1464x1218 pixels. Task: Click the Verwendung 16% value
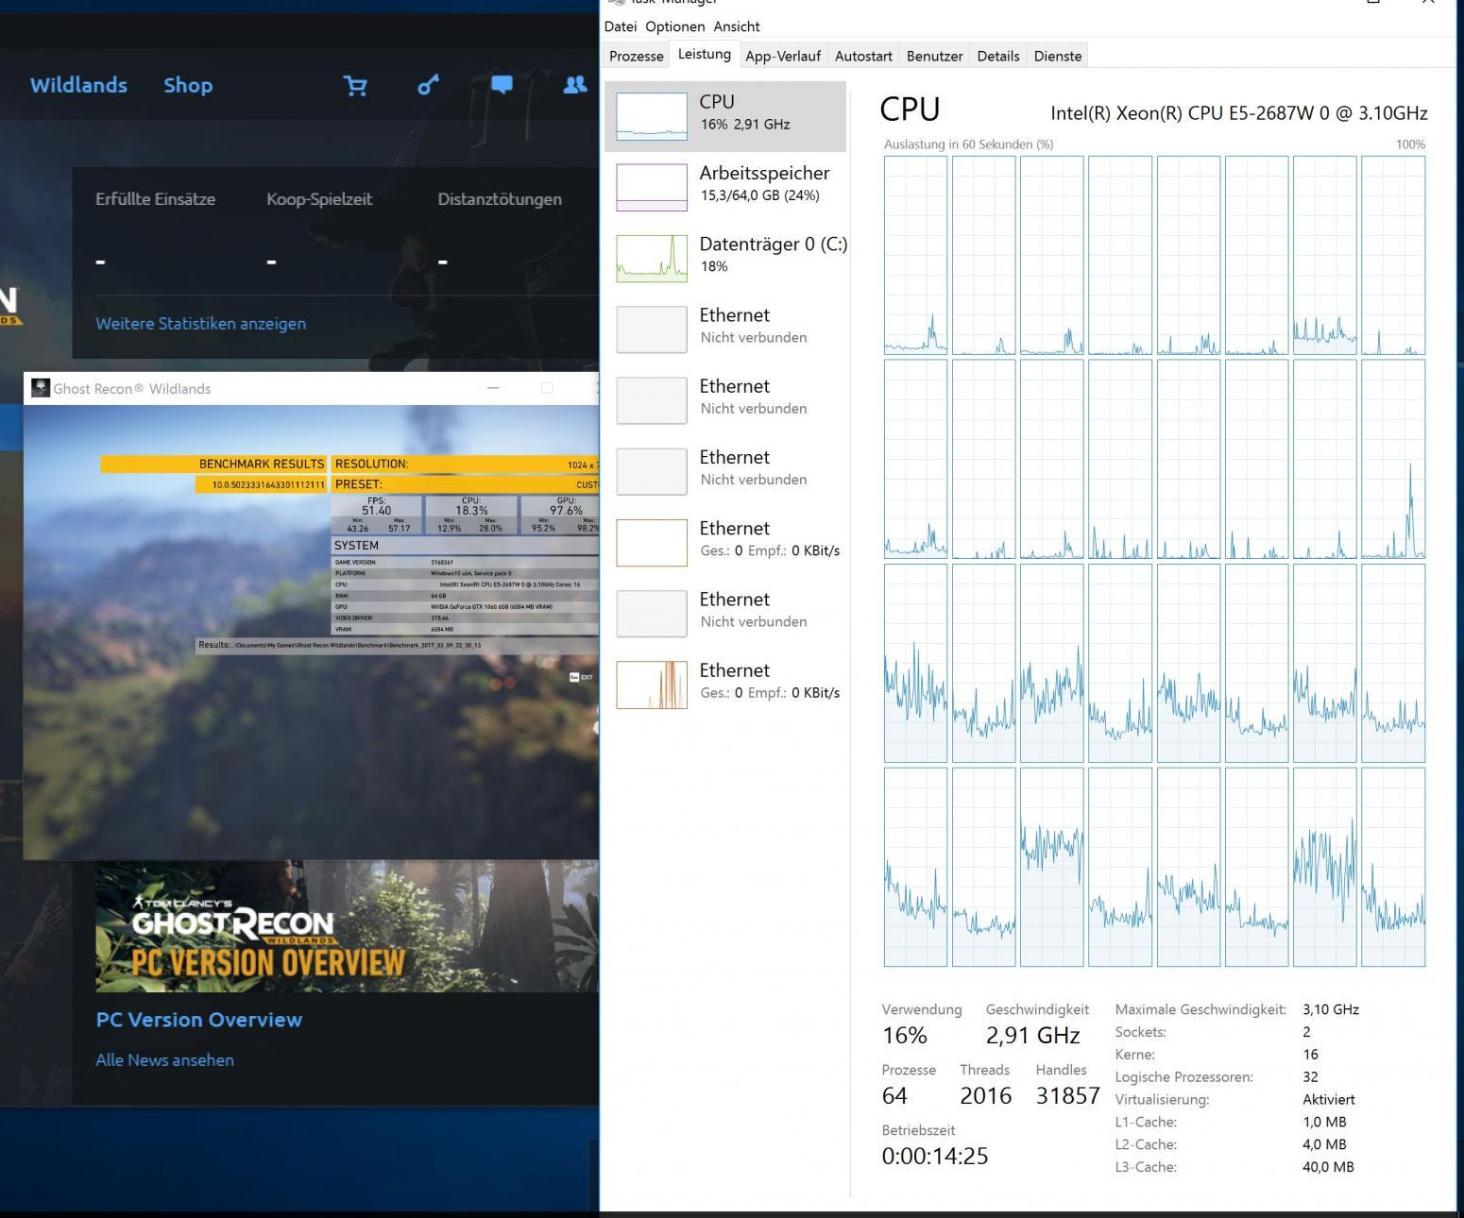tap(905, 1036)
